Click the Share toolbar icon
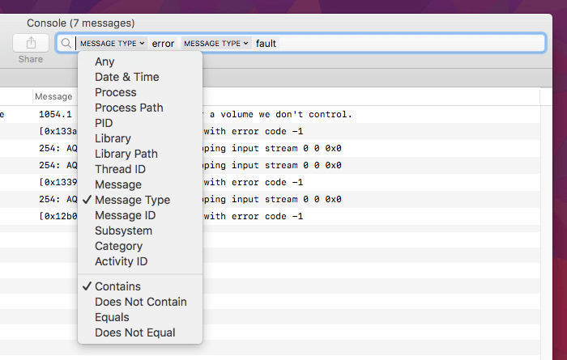Viewport: 567px width, 360px height. click(31, 43)
